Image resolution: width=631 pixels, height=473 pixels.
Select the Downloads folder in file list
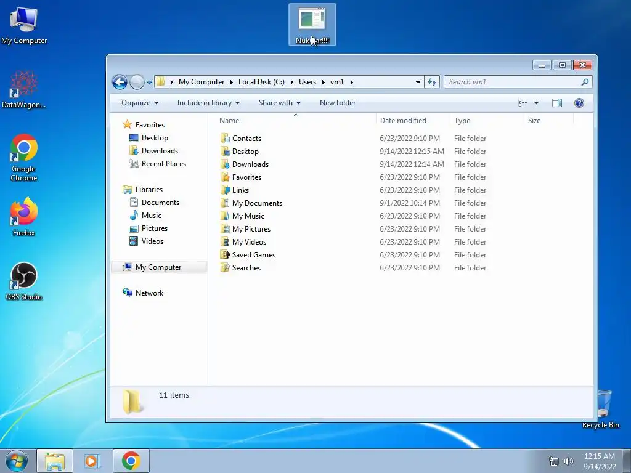[250, 164]
